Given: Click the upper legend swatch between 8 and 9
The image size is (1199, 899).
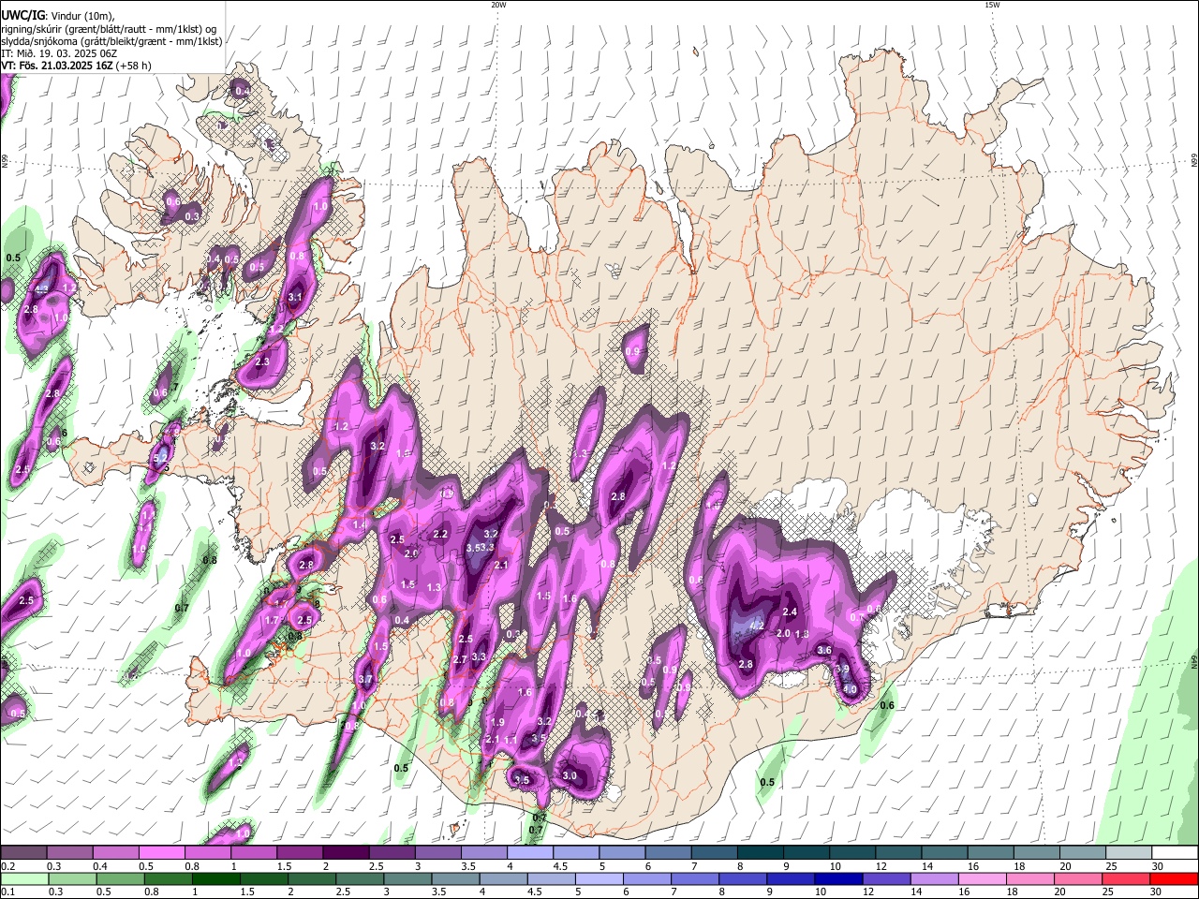Looking at the screenshot, I should click(759, 853).
